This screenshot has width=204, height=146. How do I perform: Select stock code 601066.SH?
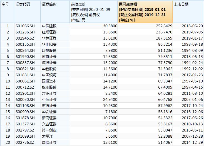[x=25, y=26]
